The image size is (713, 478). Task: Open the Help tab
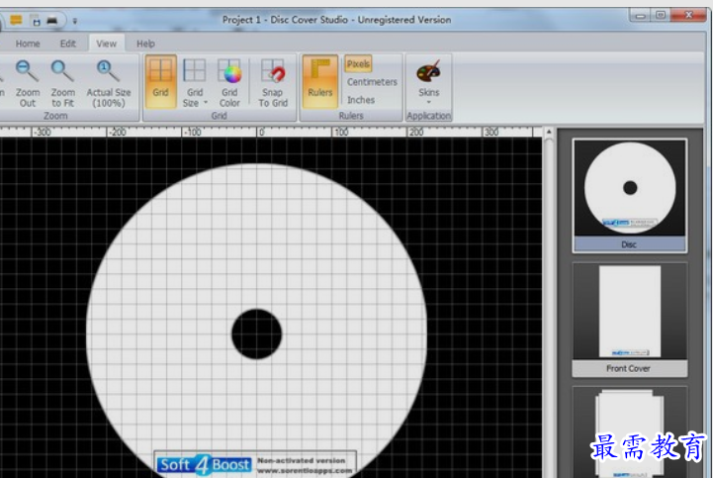(x=146, y=44)
